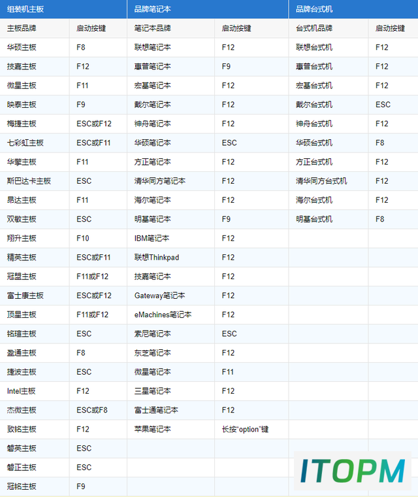
Task: Select the 致铭主板 cell
Action: coord(35,429)
